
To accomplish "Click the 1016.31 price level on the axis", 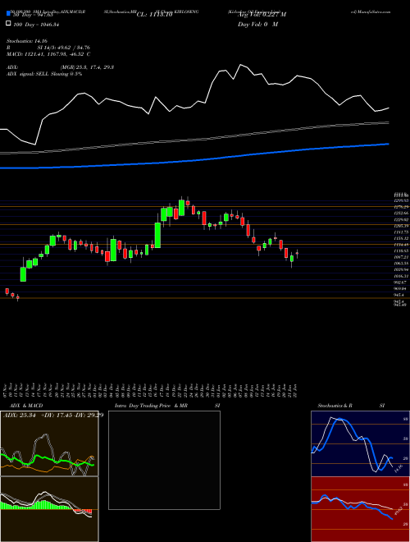I will [401, 276].
